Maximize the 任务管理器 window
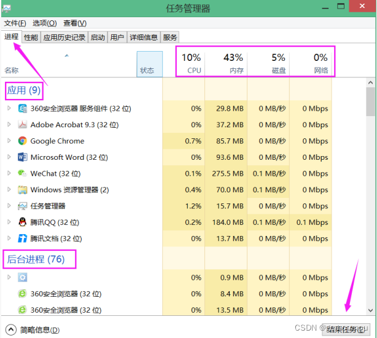This screenshot has height=338, width=377. (341, 6)
